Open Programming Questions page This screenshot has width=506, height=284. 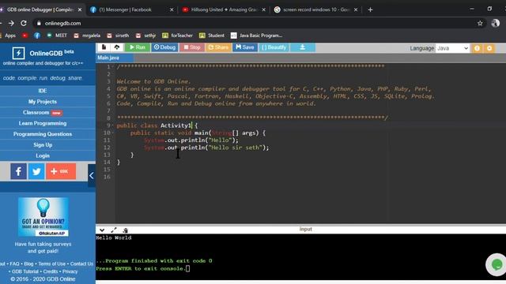click(x=43, y=134)
